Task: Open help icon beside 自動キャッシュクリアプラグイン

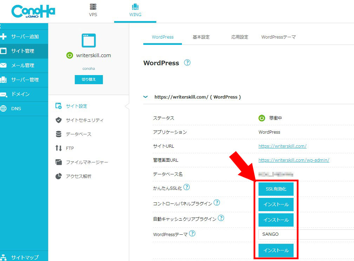Action: pyautogui.click(x=221, y=218)
